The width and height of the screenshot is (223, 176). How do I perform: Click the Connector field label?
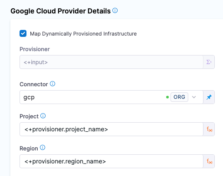pyautogui.click(x=34, y=84)
